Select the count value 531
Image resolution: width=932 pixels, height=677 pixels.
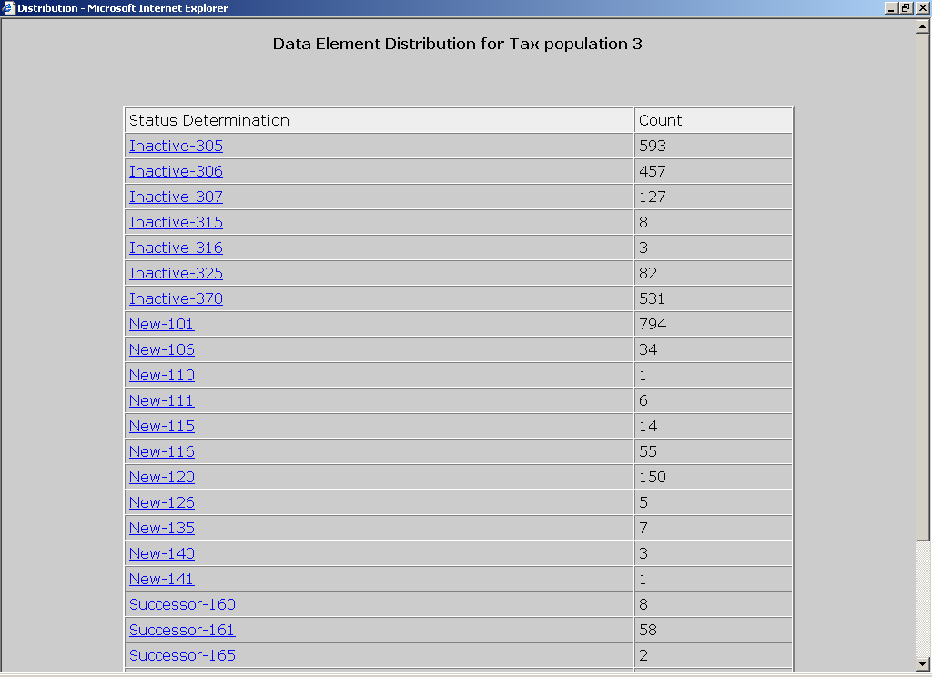[x=652, y=299]
